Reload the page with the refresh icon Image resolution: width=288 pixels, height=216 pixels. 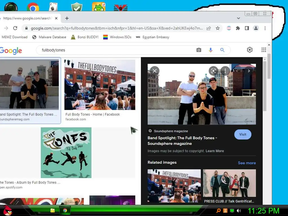point(15,28)
